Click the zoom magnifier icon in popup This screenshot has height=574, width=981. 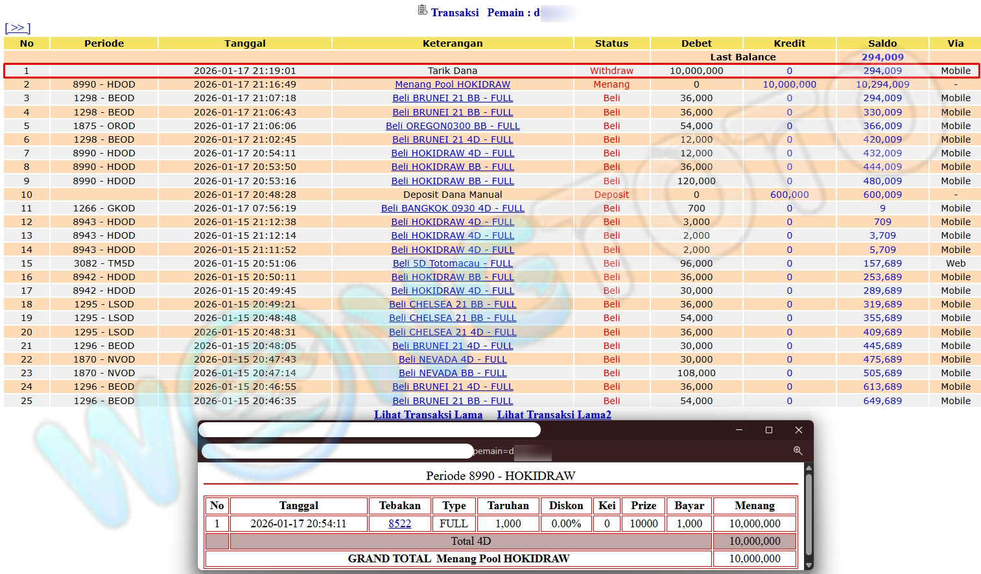click(798, 451)
